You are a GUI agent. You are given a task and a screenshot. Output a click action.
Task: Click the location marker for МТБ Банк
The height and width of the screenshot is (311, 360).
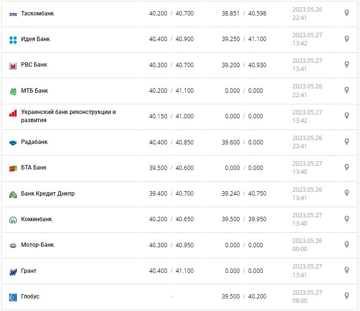(x=346, y=90)
